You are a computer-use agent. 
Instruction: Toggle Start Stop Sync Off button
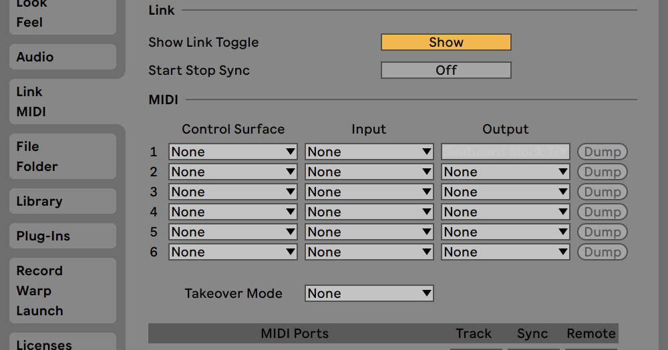point(446,70)
